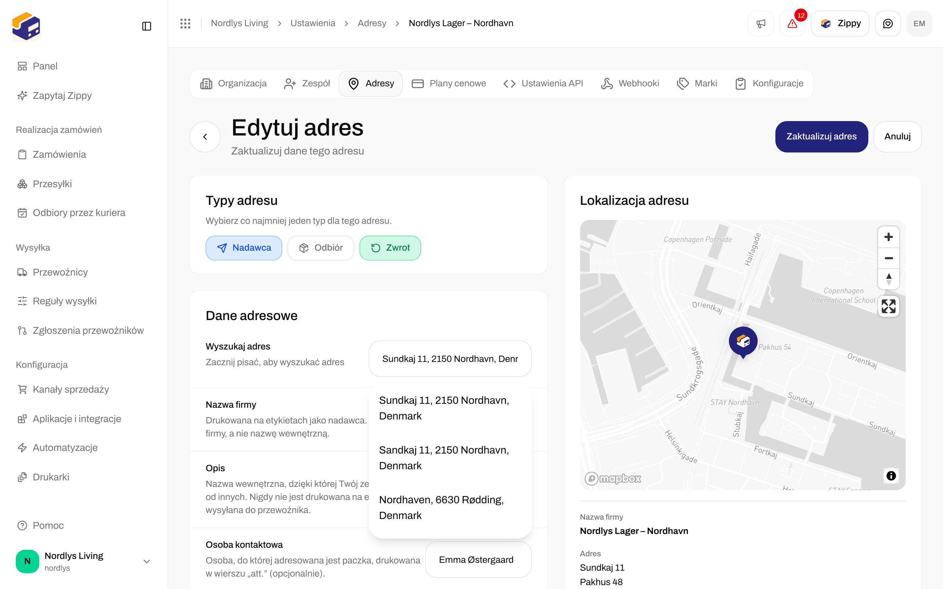Open Przewoźnicy in the sidebar
The height and width of the screenshot is (589, 943).
[84, 272]
